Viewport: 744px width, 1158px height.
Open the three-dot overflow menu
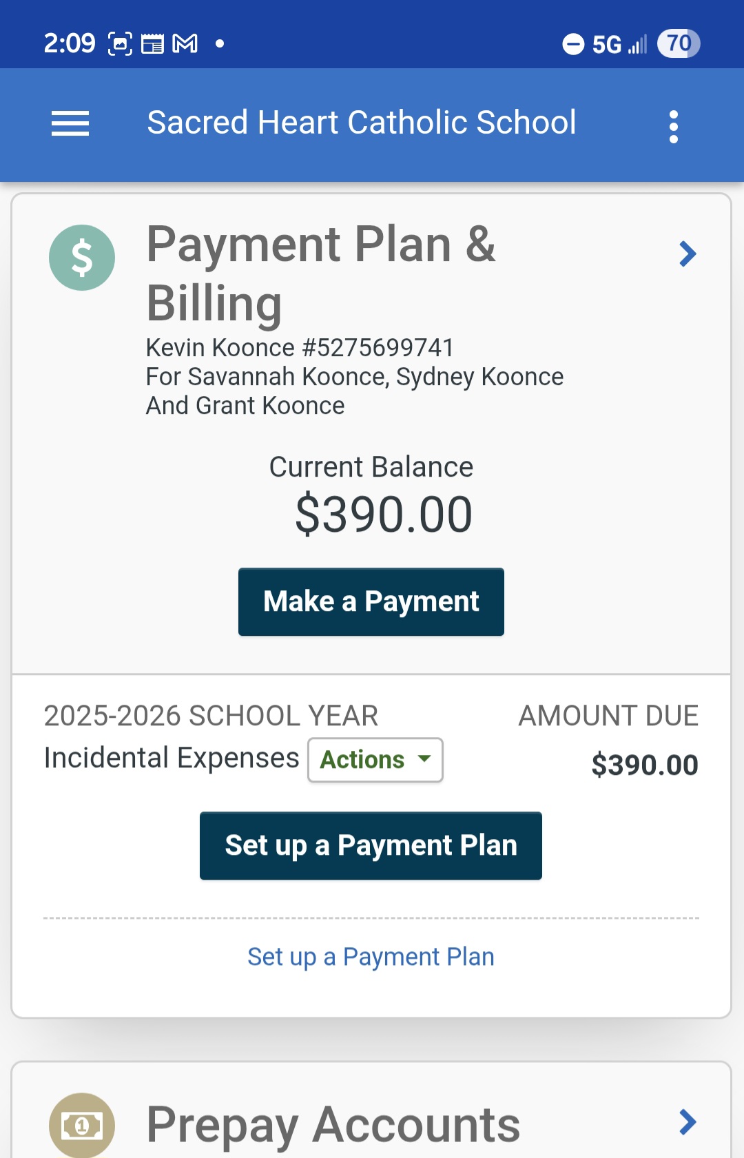coord(674,126)
